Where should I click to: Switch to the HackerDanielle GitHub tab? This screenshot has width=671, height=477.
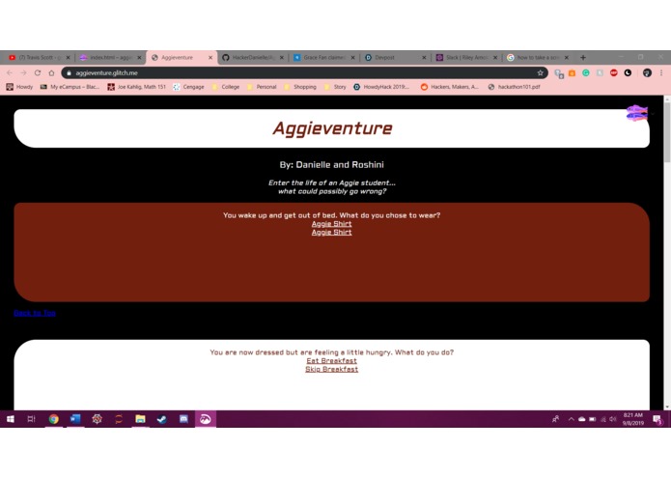(x=253, y=57)
